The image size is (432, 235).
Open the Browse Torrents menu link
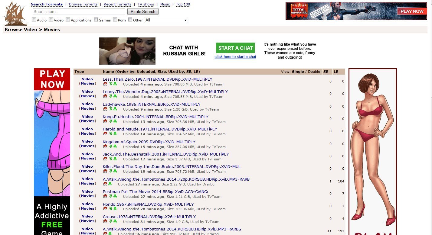pyautogui.click(x=83, y=4)
